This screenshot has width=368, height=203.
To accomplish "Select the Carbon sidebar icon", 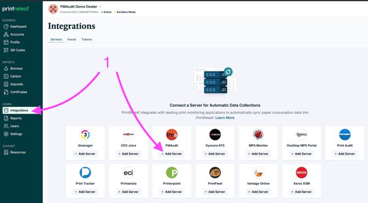I will 6,76.
